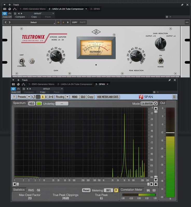This screenshot has height=207, width=191.
Task: Open channel editor in LA-2A window
Action: (x=5, y=9)
